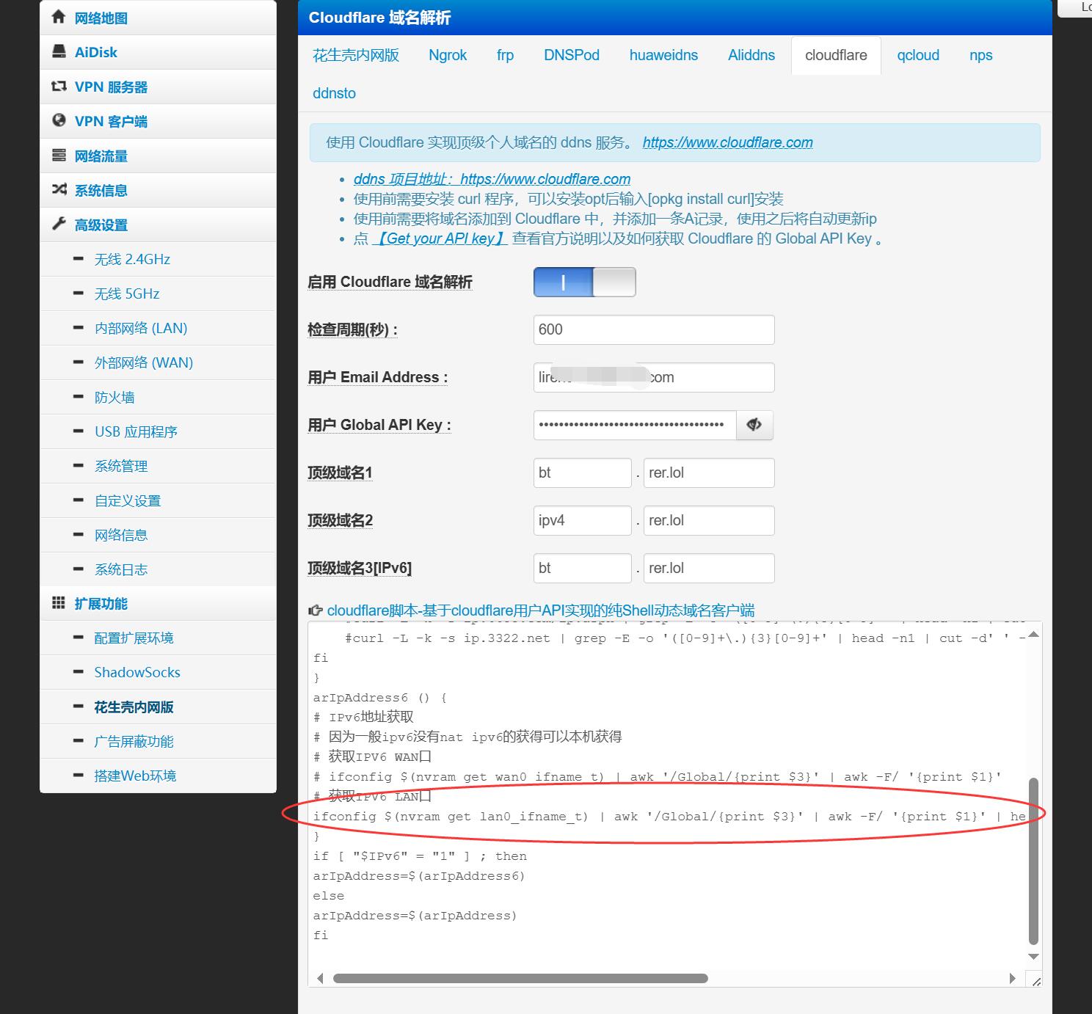Open USB 应用程序 settings
The height and width of the screenshot is (1014, 1092).
coord(158,431)
